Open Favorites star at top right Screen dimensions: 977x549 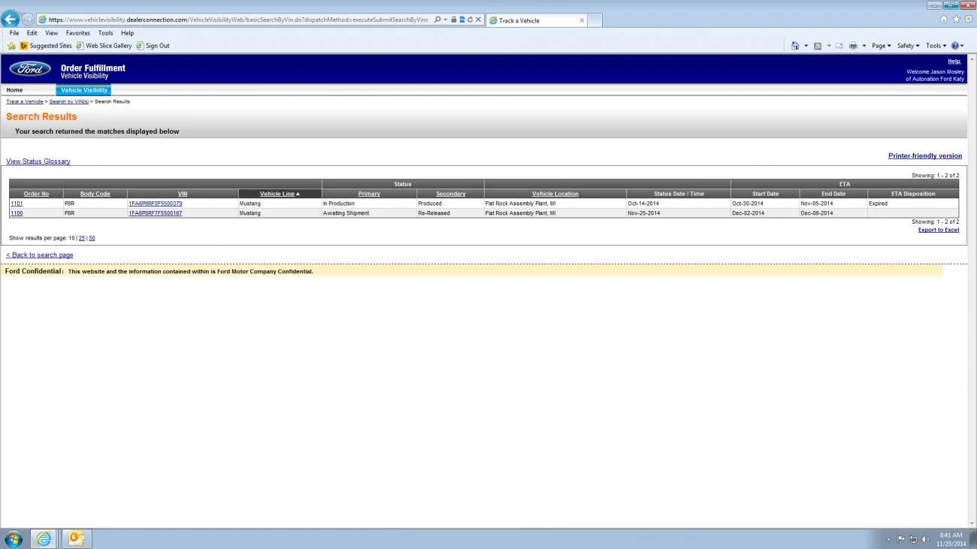tap(956, 20)
